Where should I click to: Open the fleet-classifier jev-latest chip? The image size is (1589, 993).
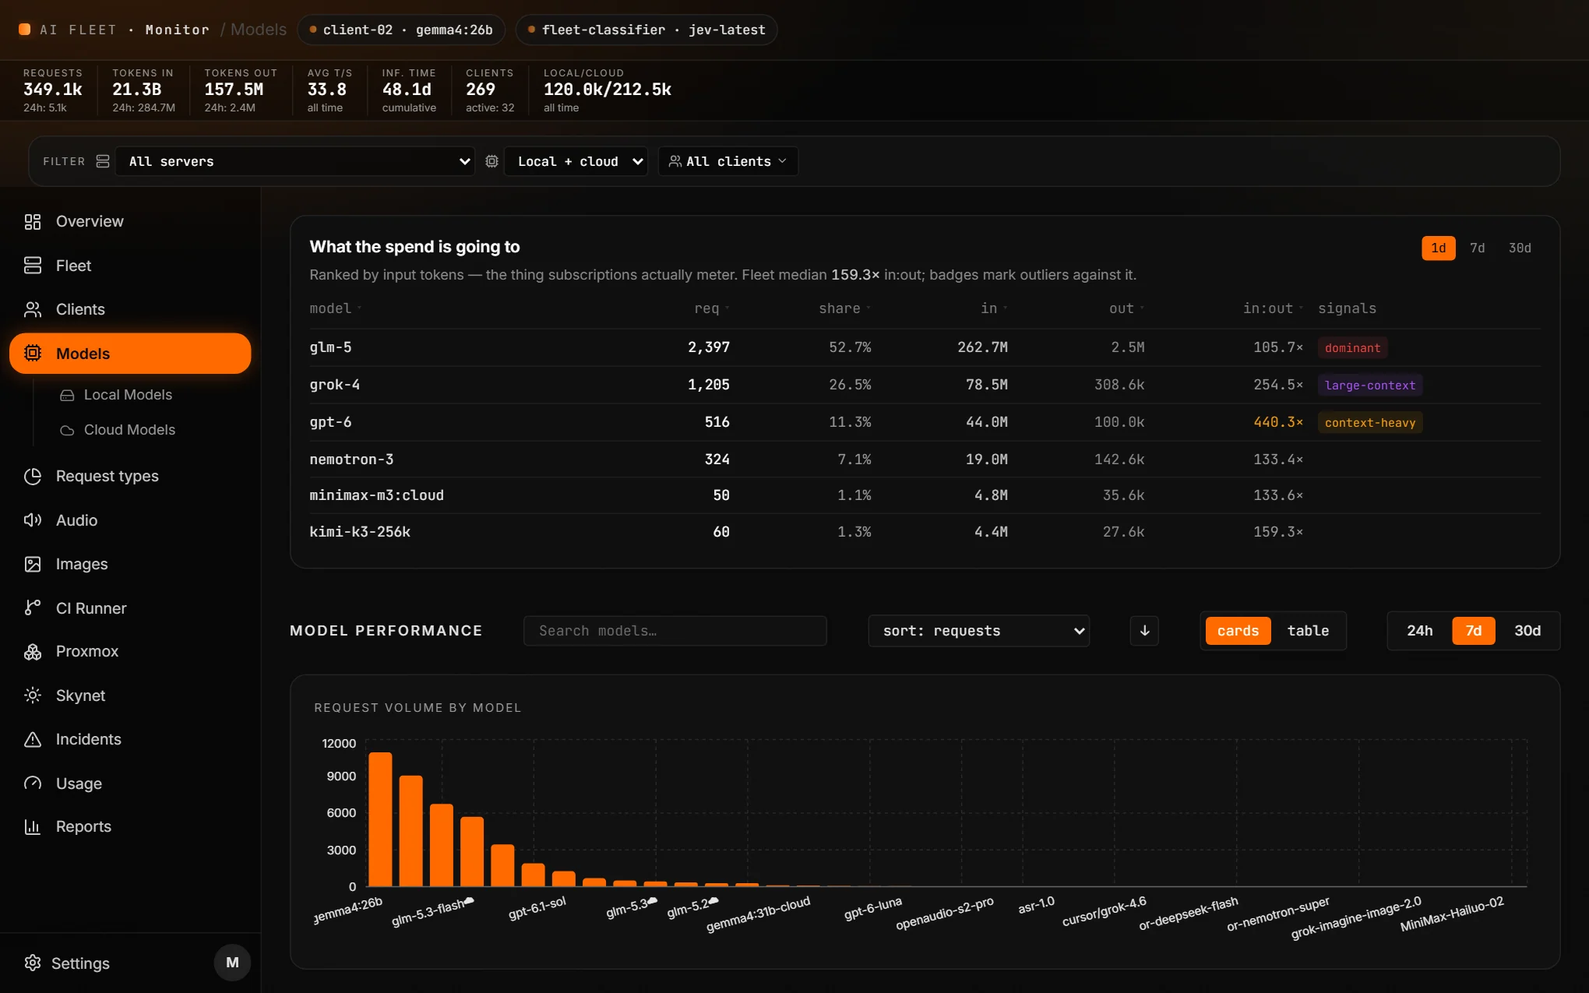pos(647,30)
